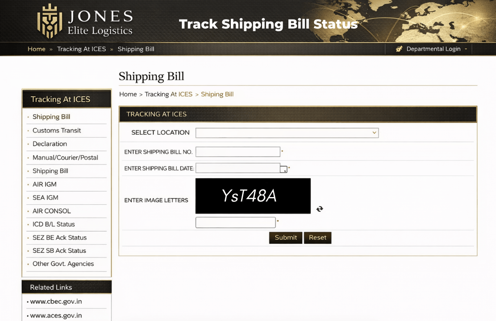Click the paper-plane icon beside Departmental Login
Viewport: 496px width, 321px height.
point(399,49)
